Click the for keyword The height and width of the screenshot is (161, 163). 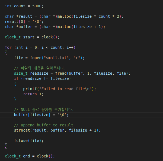click(8, 47)
